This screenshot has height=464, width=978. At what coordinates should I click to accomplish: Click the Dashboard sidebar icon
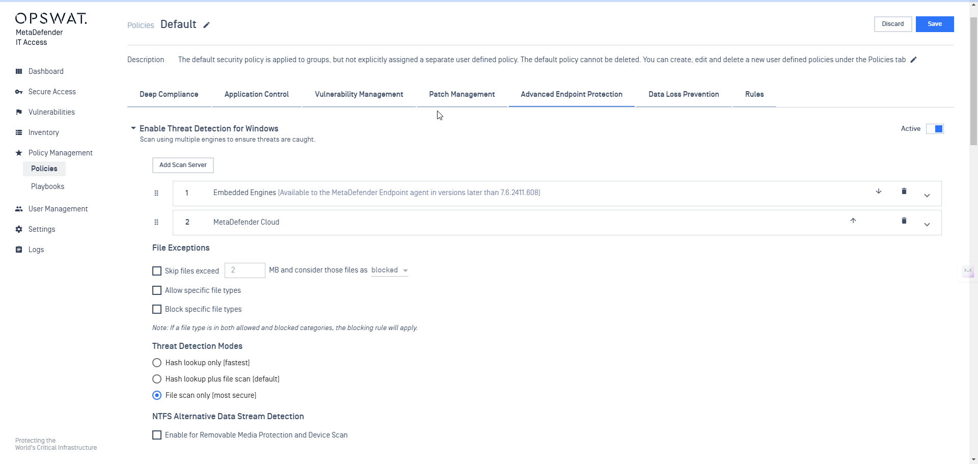click(19, 71)
